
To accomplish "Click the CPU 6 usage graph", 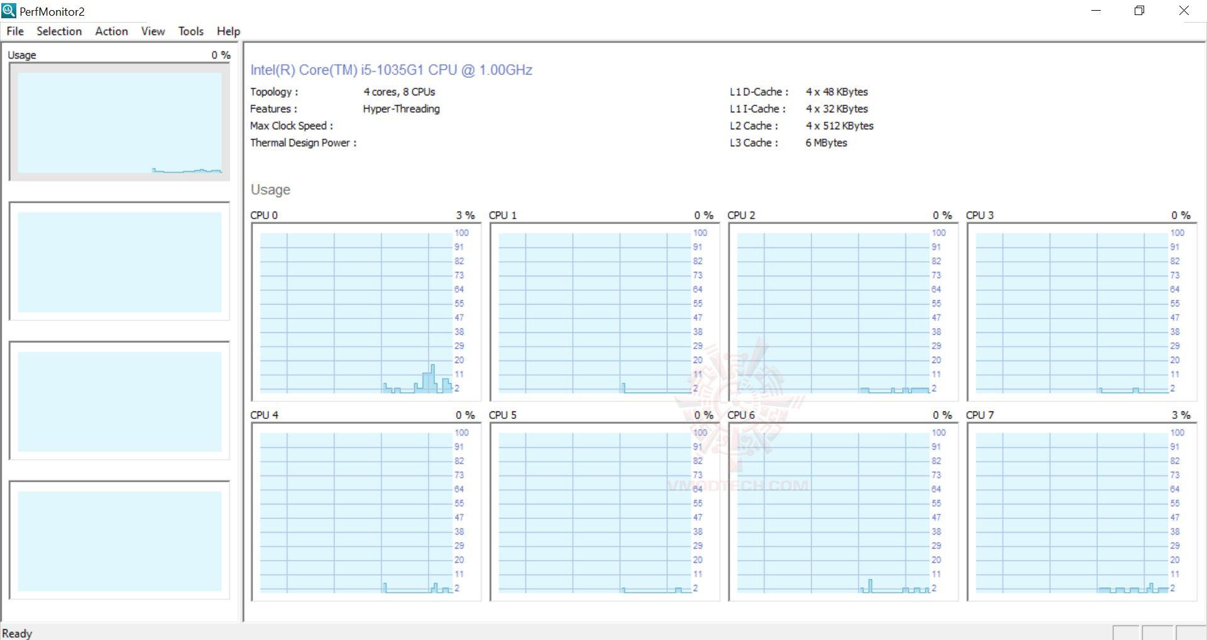I will point(843,511).
